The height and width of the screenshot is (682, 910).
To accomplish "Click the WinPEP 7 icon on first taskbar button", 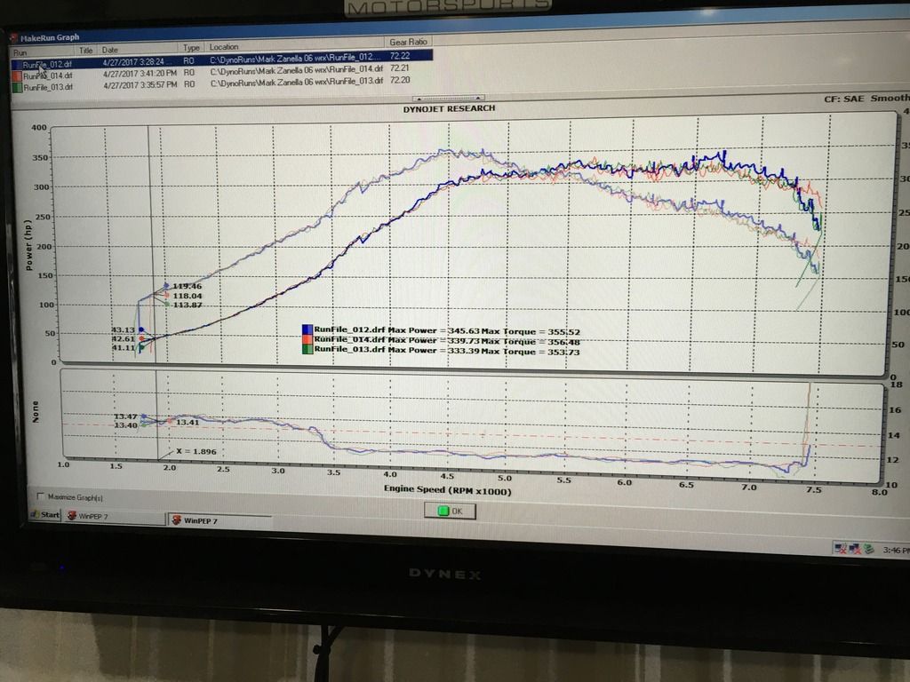I will point(72,515).
